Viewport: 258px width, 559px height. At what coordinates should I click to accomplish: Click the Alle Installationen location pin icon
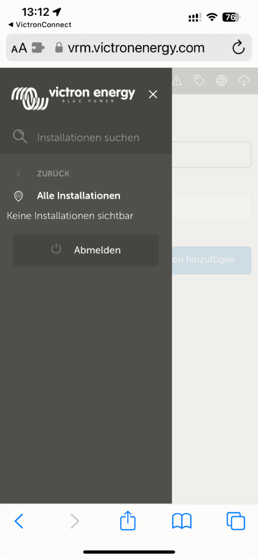(x=18, y=196)
